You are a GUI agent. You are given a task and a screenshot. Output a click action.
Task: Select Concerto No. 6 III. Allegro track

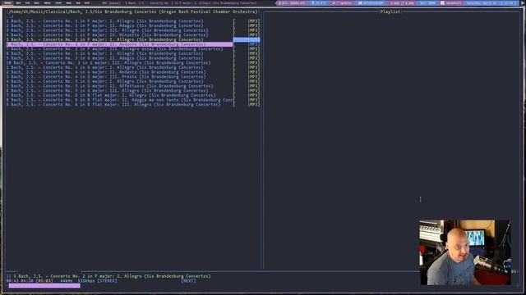tap(113, 105)
